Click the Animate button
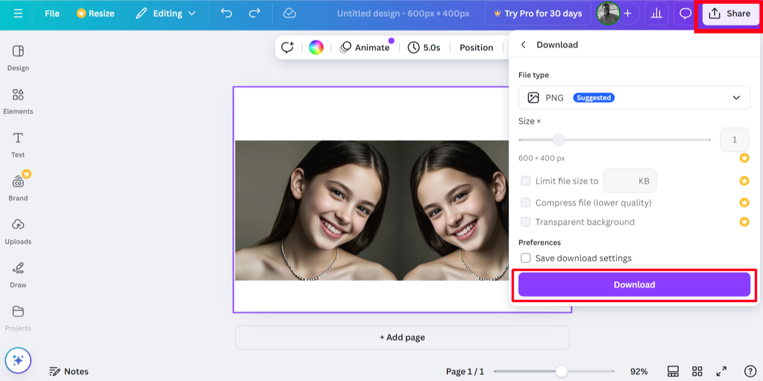The height and width of the screenshot is (381, 763). 364,47
